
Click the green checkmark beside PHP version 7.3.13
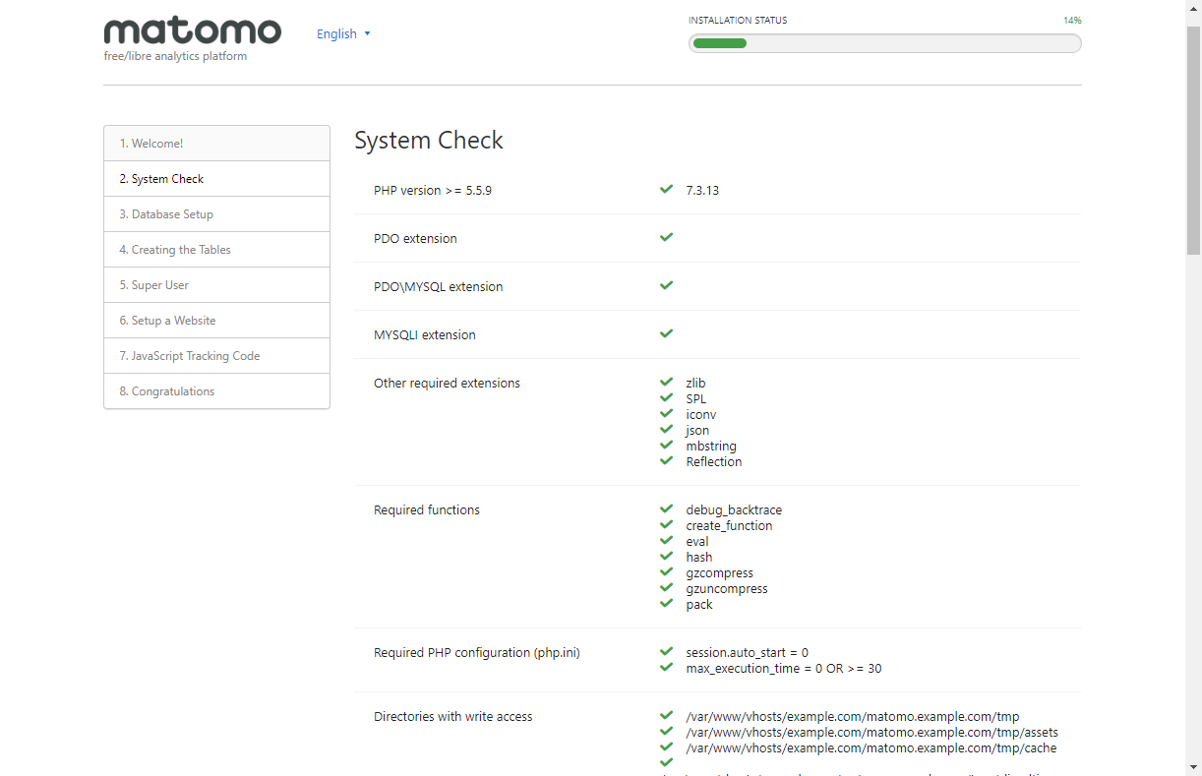pyautogui.click(x=666, y=190)
